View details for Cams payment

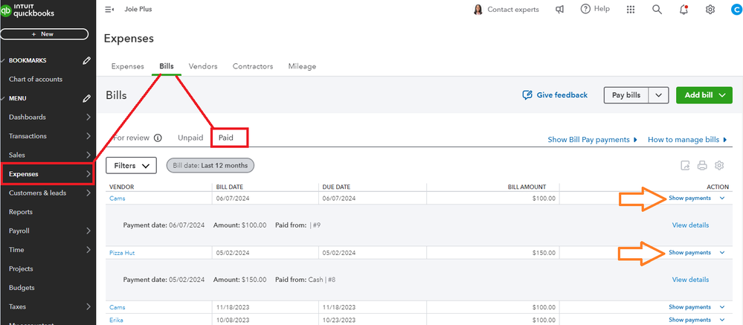point(690,225)
